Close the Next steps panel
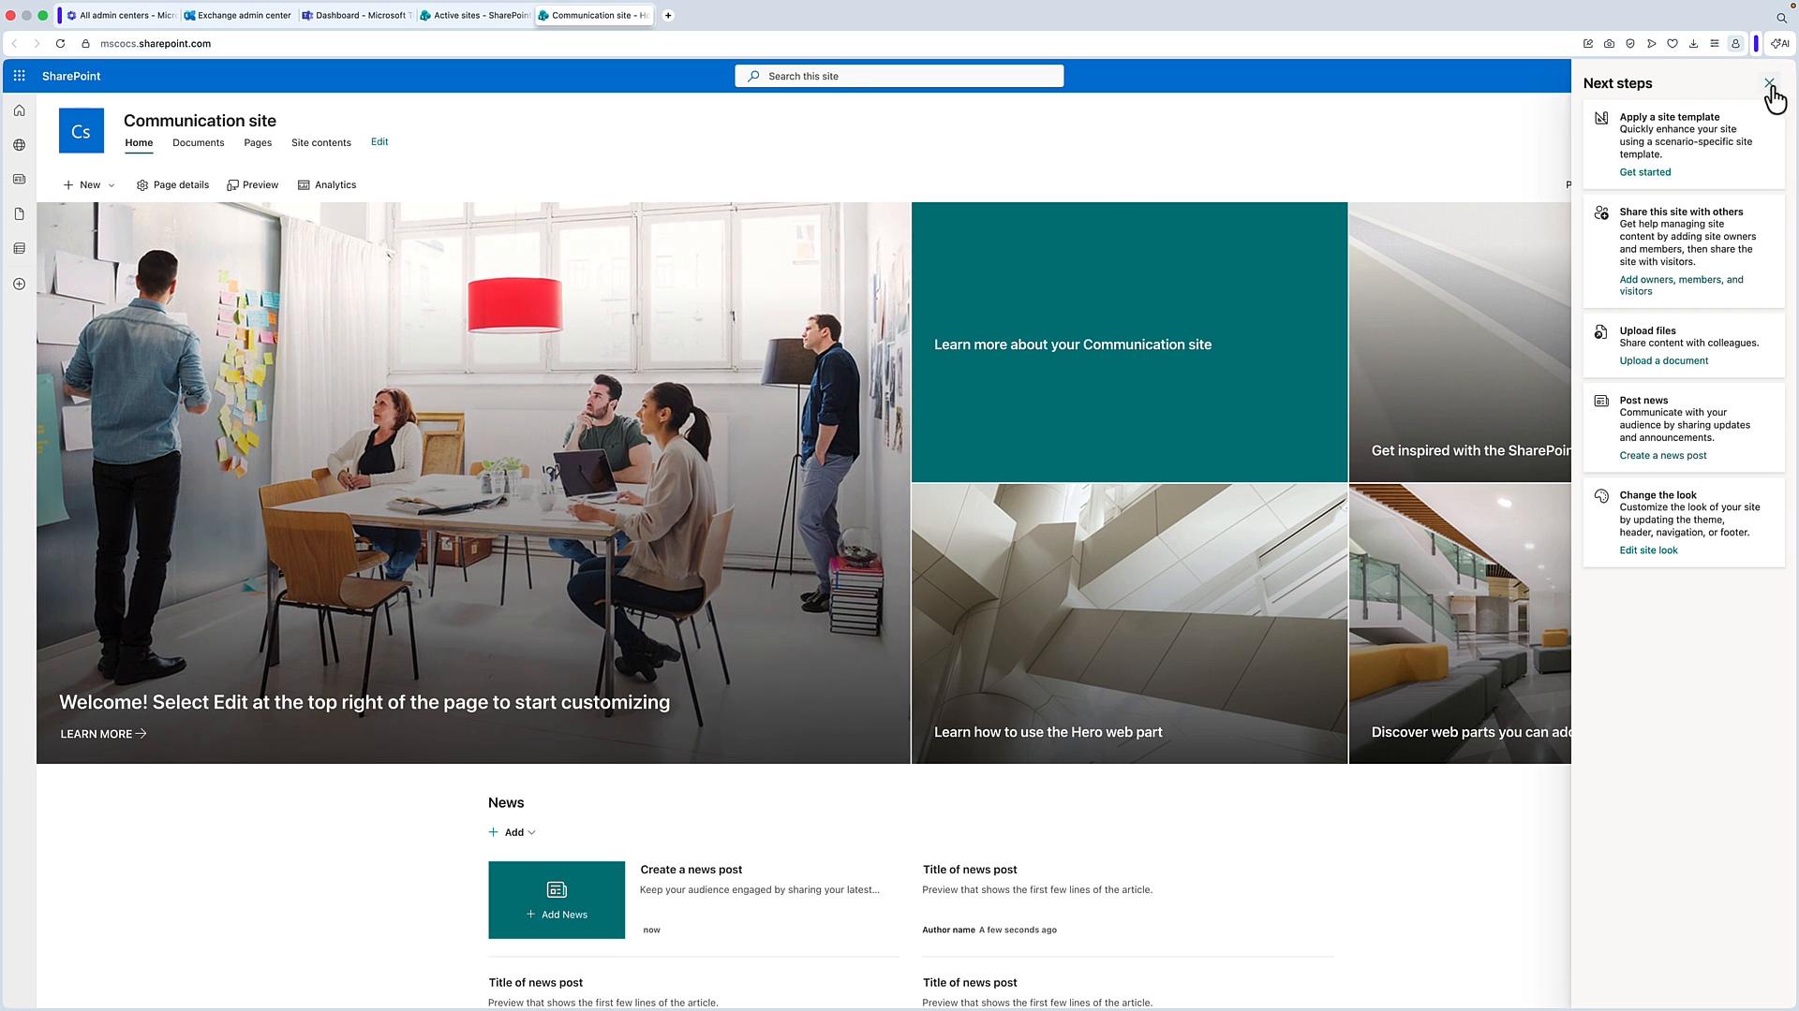Viewport: 1799px width, 1011px height. coord(1768,83)
